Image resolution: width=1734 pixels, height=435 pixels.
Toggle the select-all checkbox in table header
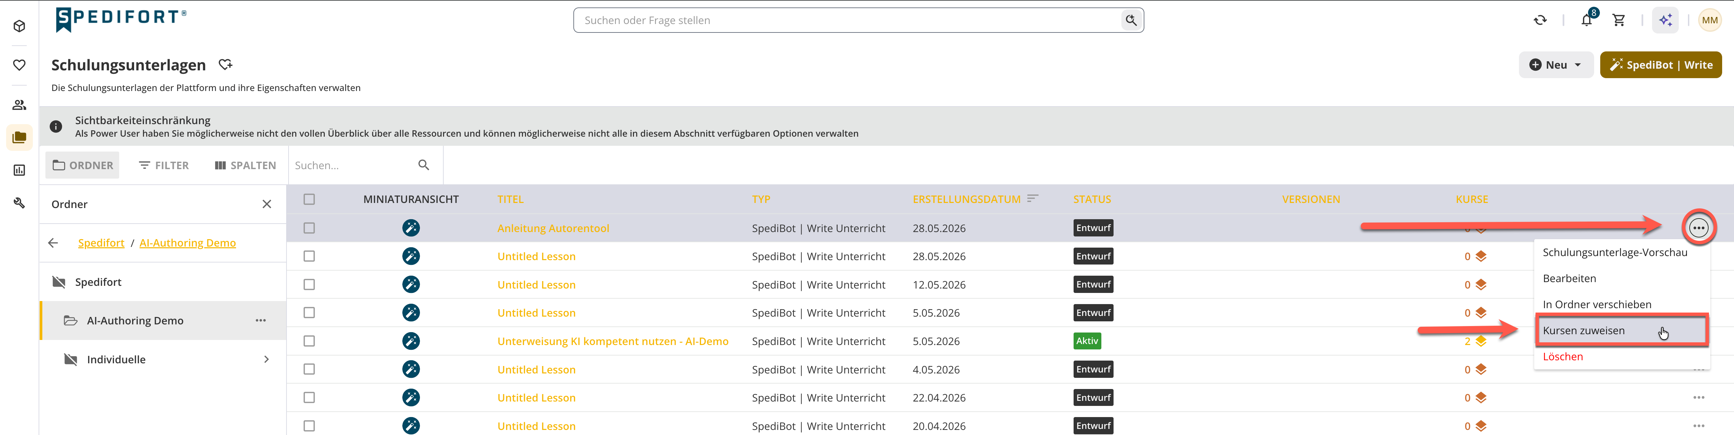click(309, 199)
